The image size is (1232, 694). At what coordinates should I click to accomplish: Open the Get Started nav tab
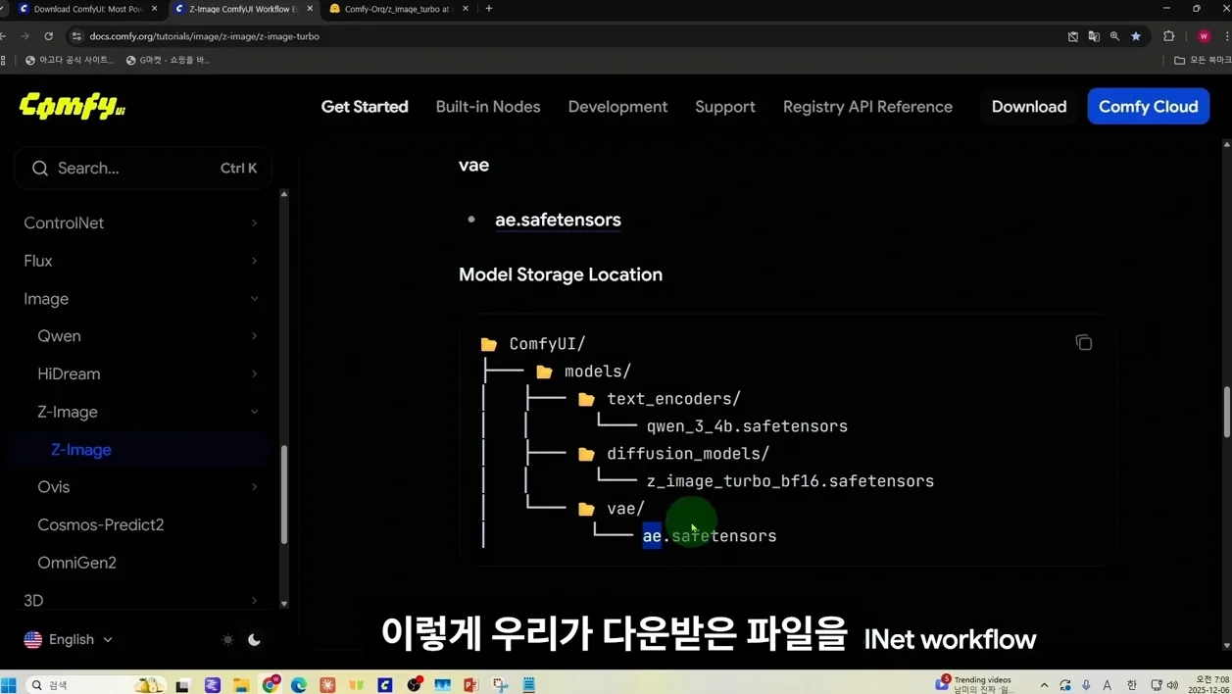point(365,106)
